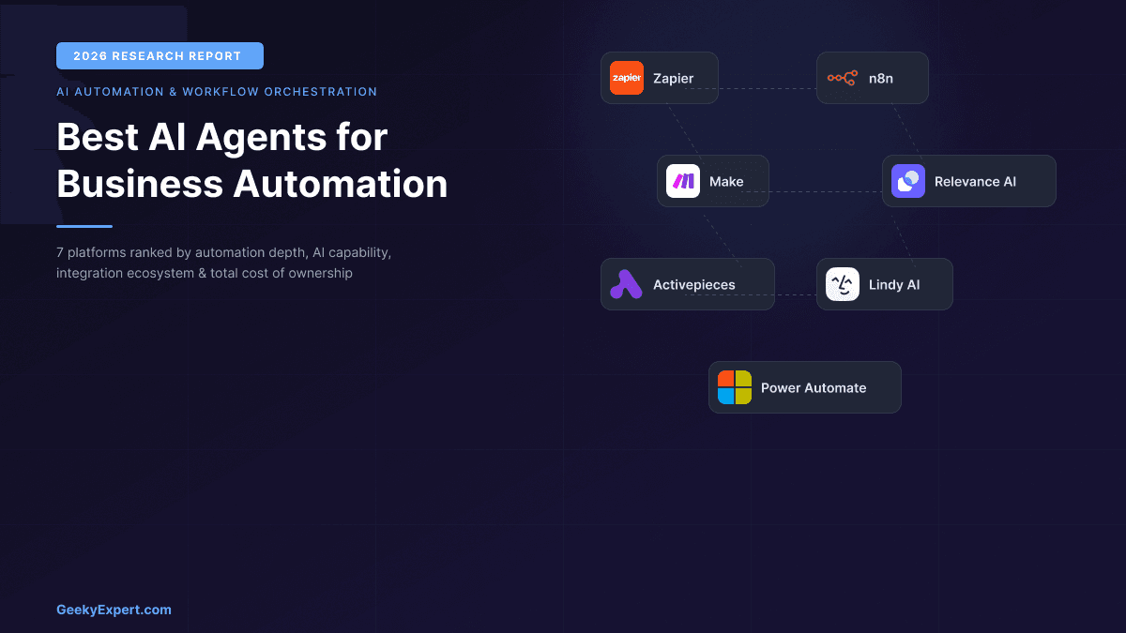Click the Relevance AI logo icon

pos(908,181)
